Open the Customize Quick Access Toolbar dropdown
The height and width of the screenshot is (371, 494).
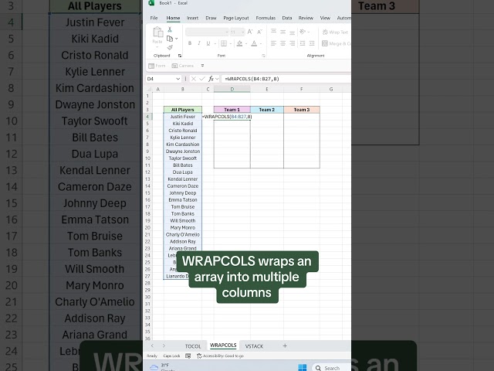(x=202, y=66)
